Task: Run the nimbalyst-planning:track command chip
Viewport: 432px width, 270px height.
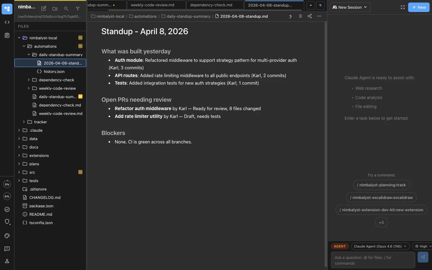Action: 381,185
